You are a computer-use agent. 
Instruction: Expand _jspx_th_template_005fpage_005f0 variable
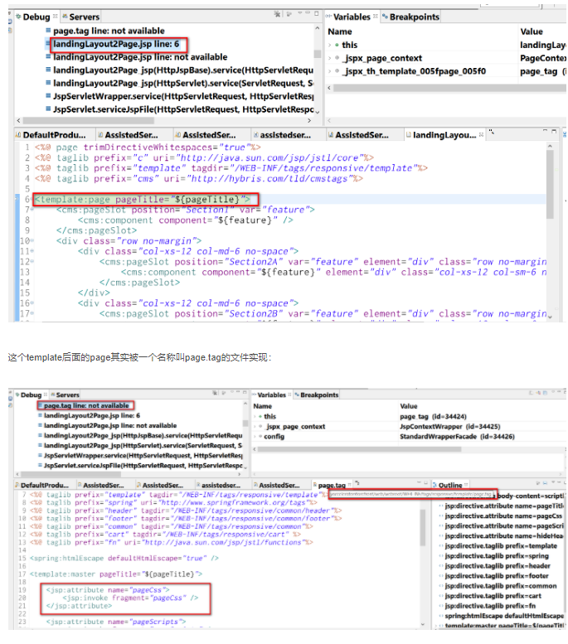click(x=330, y=71)
